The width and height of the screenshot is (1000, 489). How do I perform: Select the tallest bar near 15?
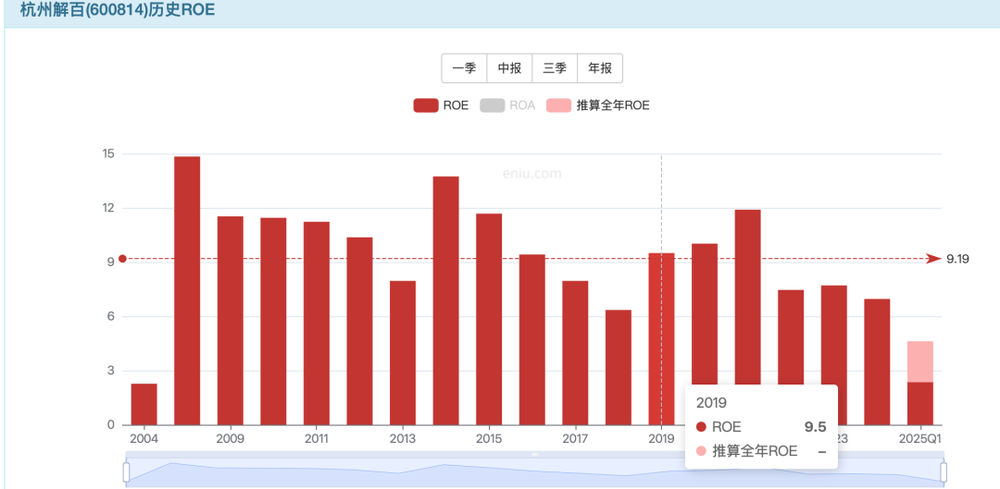pyautogui.click(x=187, y=290)
